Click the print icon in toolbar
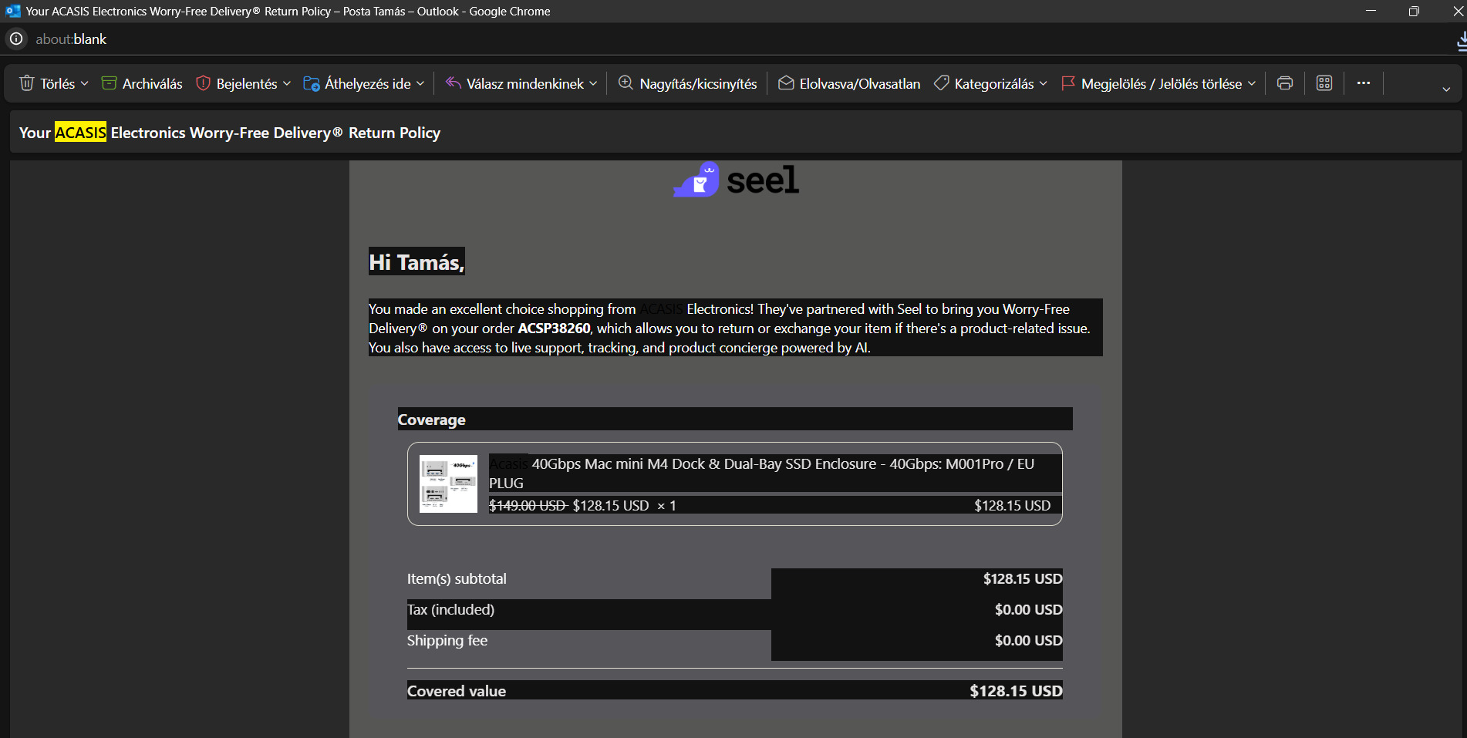The height and width of the screenshot is (738, 1467). coord(1285,83)
